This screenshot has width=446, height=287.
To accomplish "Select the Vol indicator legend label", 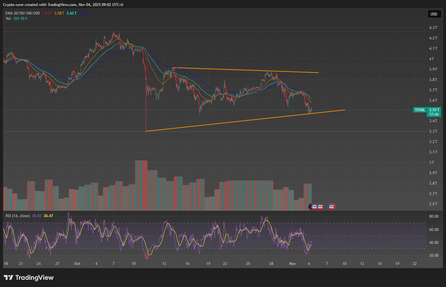I will coord(8,19).
